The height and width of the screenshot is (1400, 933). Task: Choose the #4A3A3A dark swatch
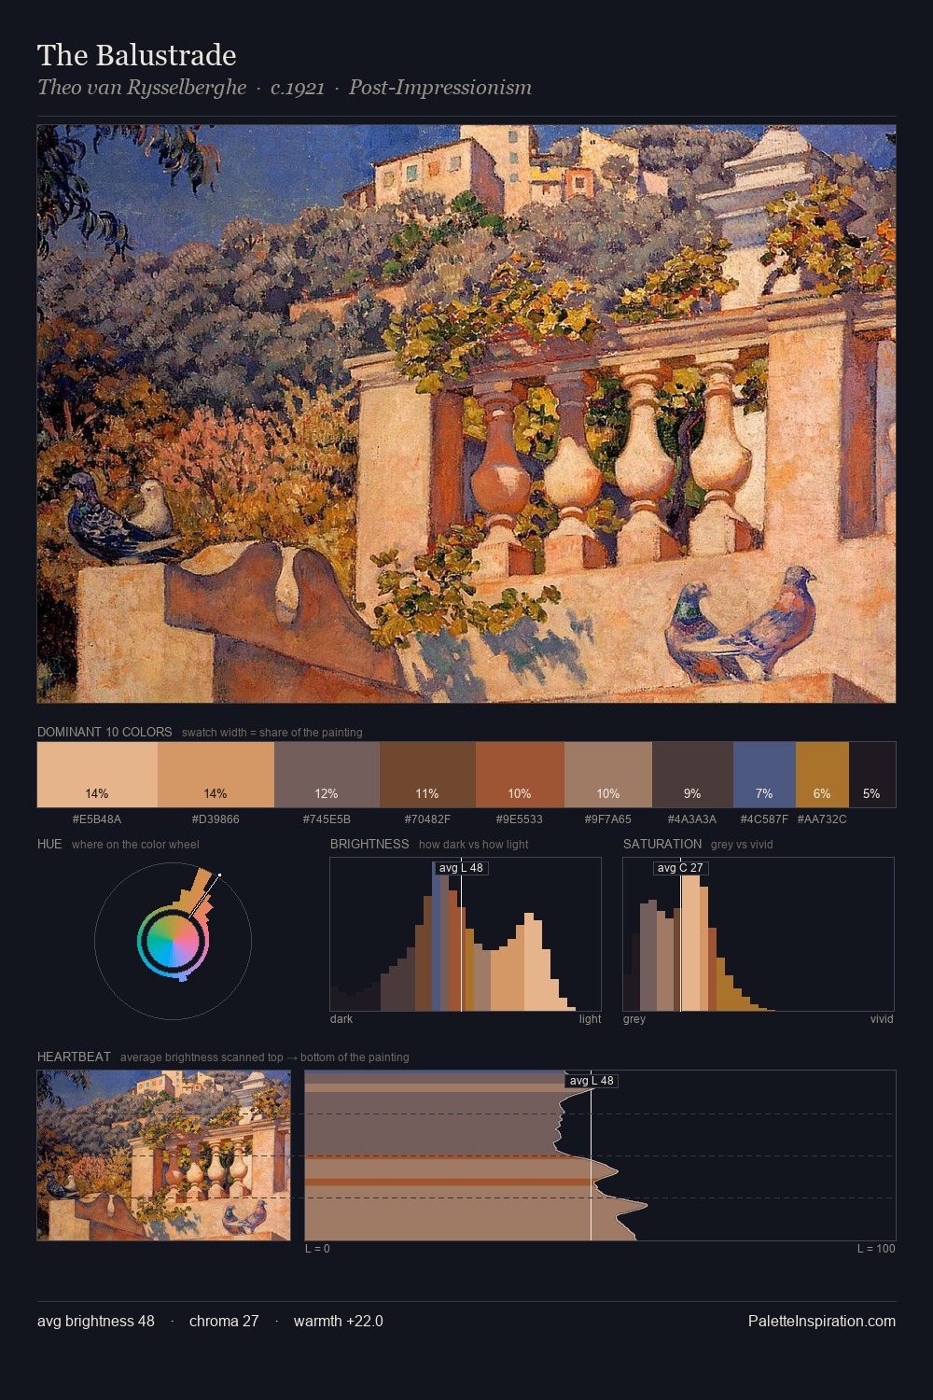coord(692,775)
